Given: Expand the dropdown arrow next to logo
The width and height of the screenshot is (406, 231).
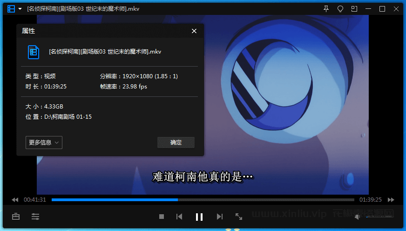Looking at the screenshot, I should 20,9.
